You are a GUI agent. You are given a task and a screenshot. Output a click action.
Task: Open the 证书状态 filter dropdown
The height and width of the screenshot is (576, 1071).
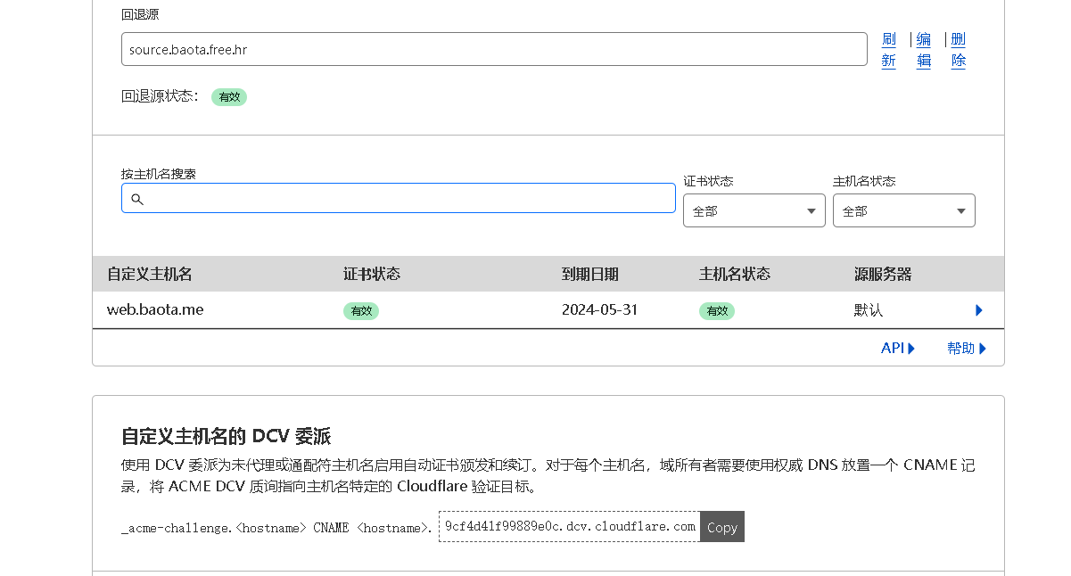pyautogui.click(x=754, y=210)
